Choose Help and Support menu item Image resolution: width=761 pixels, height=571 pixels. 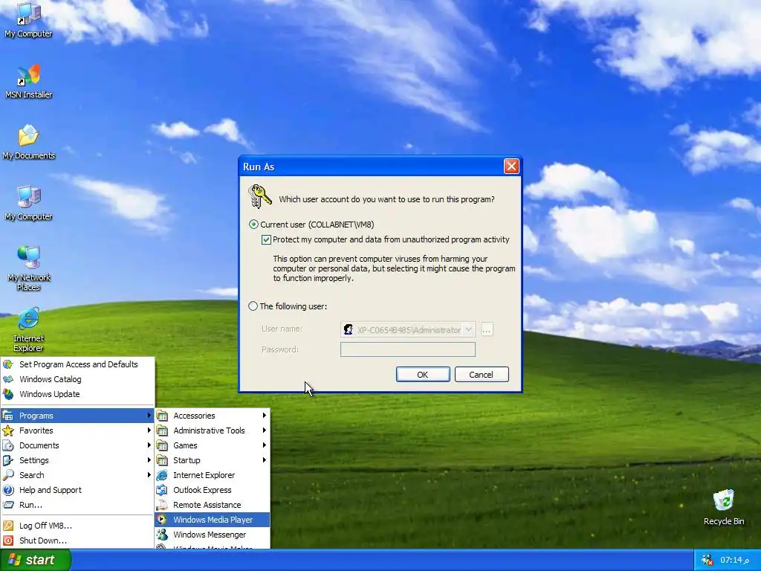coord(77,490)
